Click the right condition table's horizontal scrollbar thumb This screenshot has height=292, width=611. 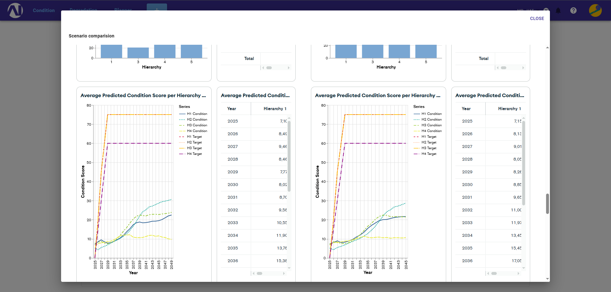(494, 273)
